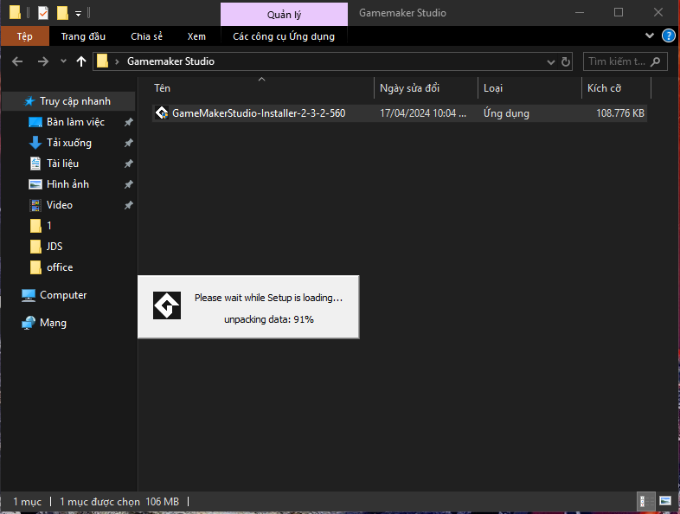Open the Help question mark icon
The height and width of the screenshot is (514, 680).
(668, 36)
